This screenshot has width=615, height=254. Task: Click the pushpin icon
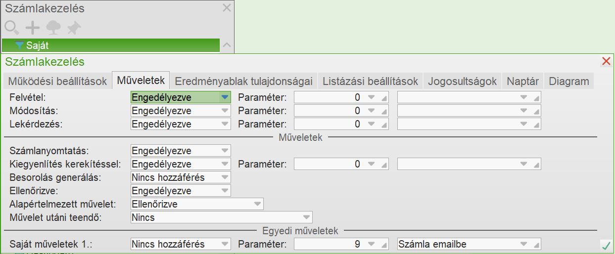pyautogui.click(x=74, y=28)
